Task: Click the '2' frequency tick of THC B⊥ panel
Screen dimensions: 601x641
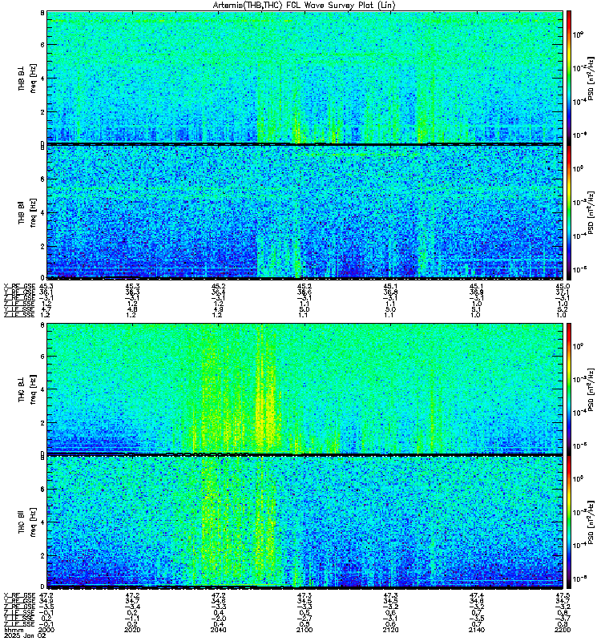Action: point(42,423)
